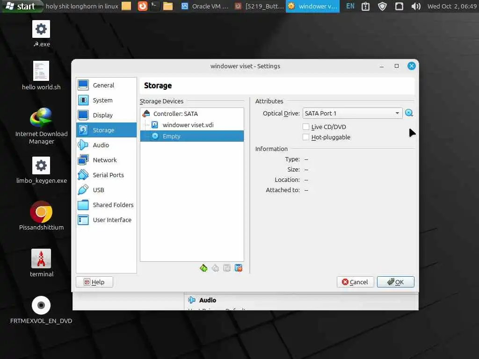The height and width of the screenshot is (359, 479).
Task: Switch to the 5219_Butt taskbar window
Action: pos(260,6)
